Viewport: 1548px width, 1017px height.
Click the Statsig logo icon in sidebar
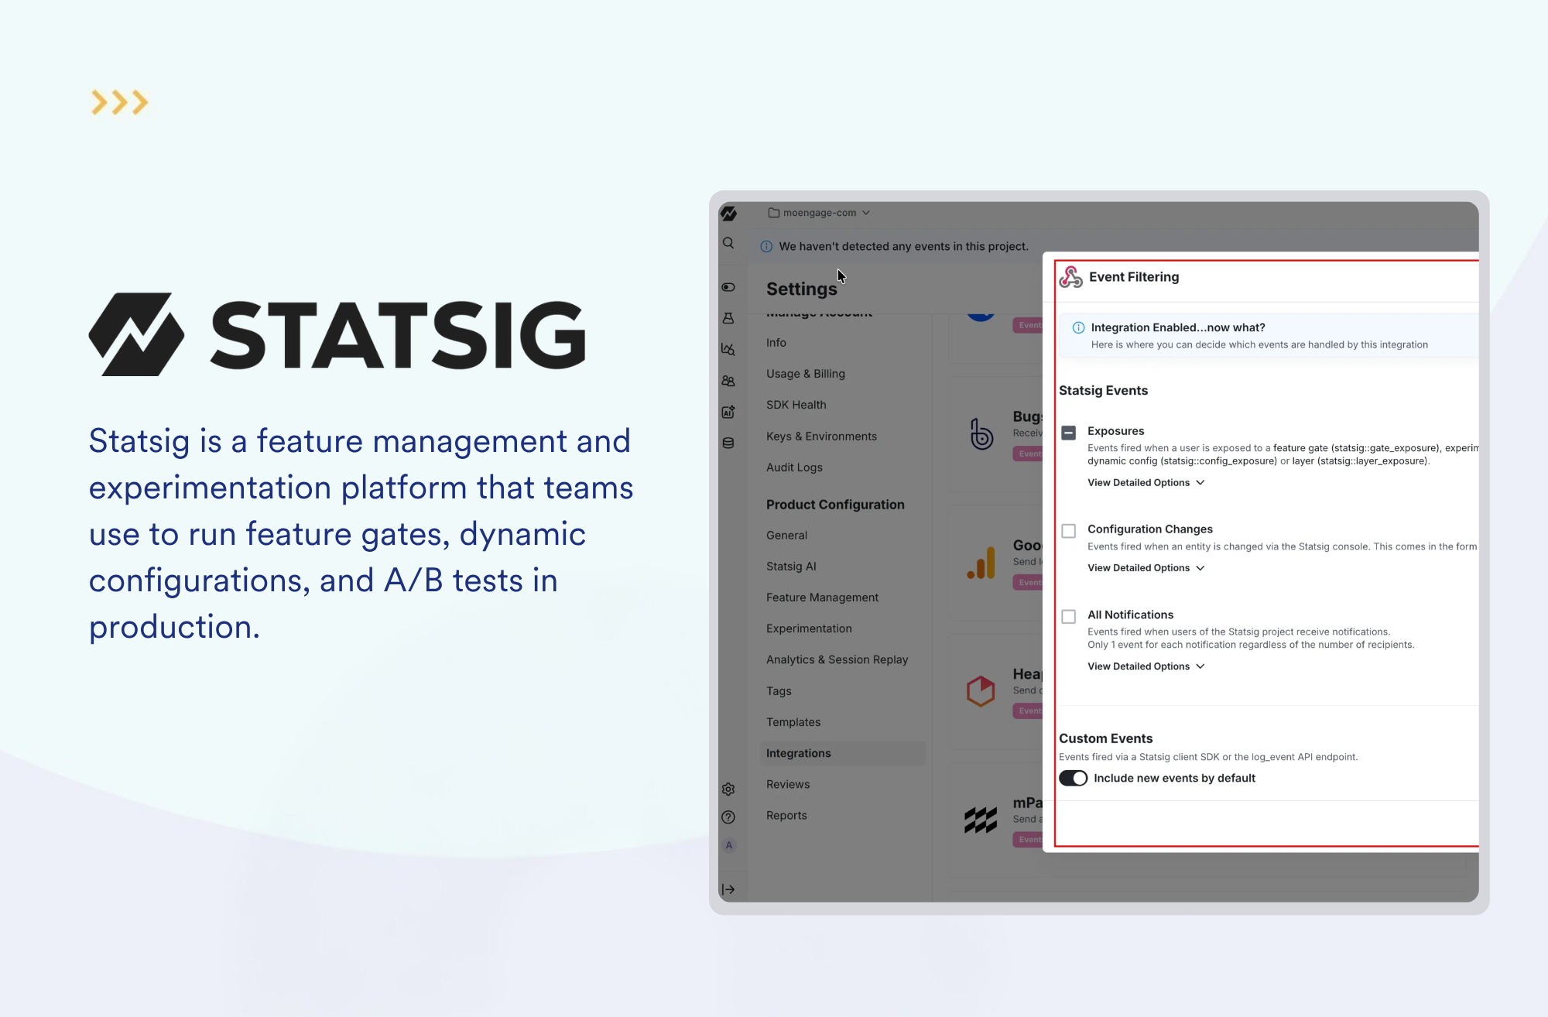728,214
